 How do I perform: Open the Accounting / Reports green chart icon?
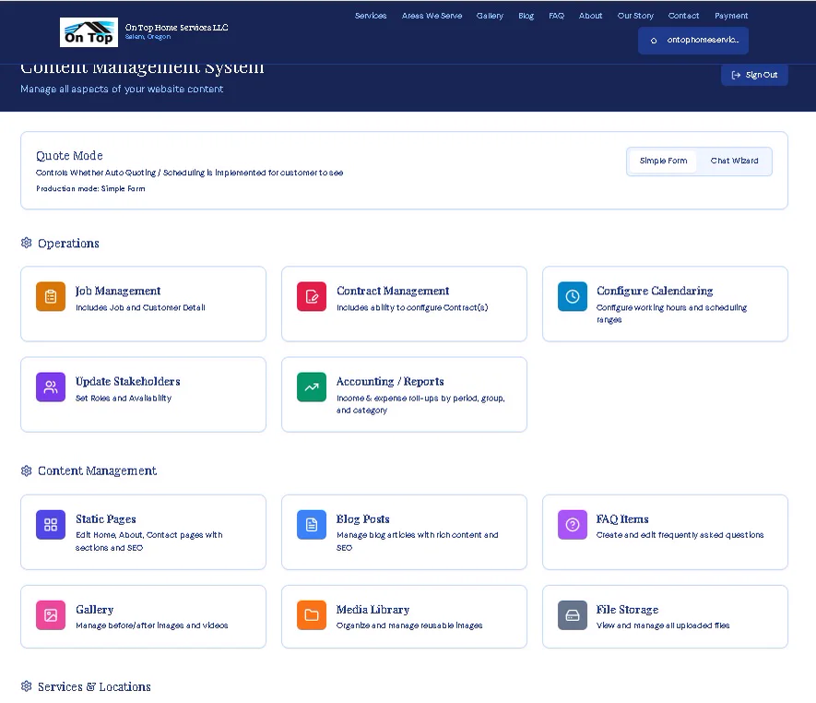pos(312,387)
